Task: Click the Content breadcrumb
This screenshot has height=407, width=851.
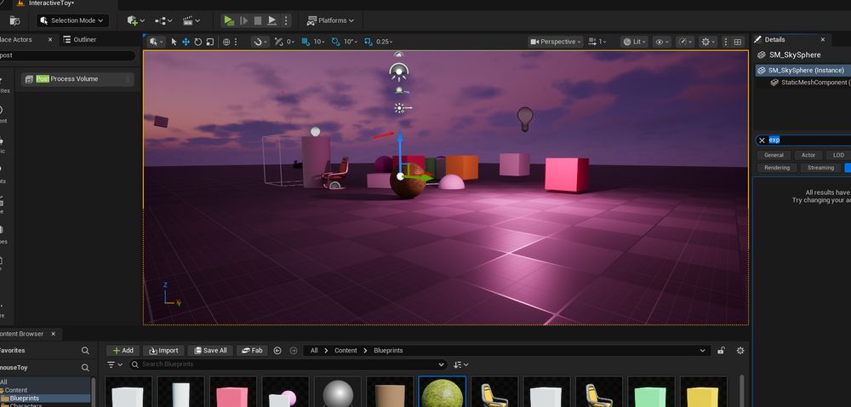Action: click(346, 351)
